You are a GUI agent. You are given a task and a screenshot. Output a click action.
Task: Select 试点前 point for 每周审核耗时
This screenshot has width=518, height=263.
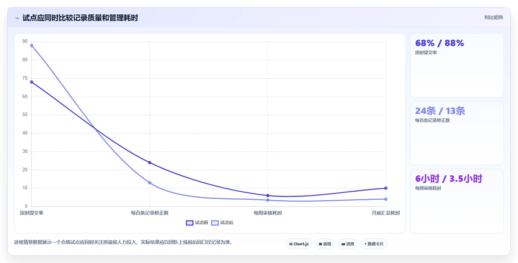[267, 196]
